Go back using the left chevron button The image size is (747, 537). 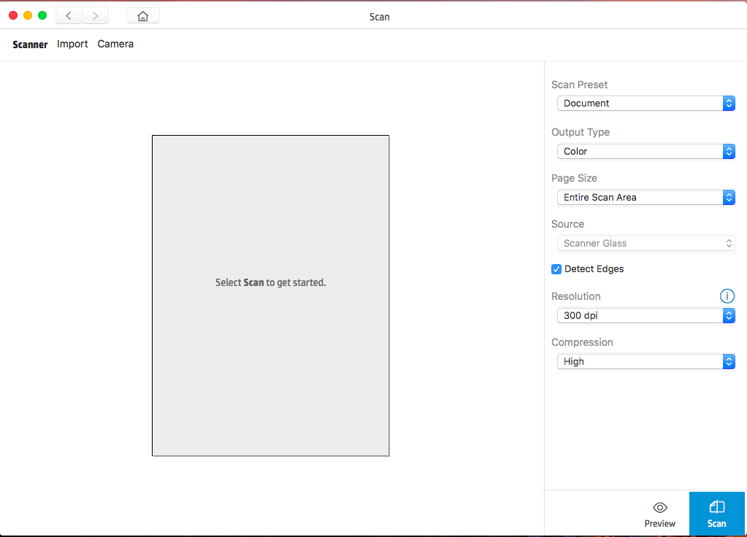[x=69, y=16]
